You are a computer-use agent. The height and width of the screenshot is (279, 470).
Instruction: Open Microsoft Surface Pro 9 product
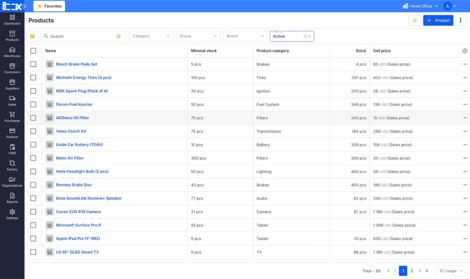click(78, 225)
